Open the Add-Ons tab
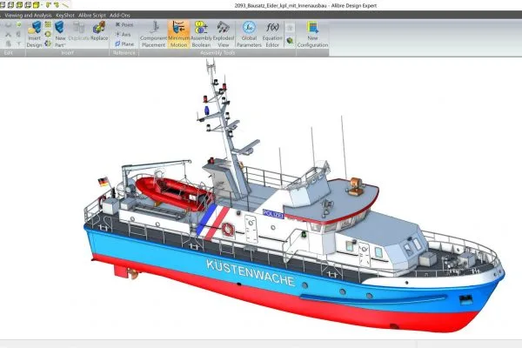 120,15
